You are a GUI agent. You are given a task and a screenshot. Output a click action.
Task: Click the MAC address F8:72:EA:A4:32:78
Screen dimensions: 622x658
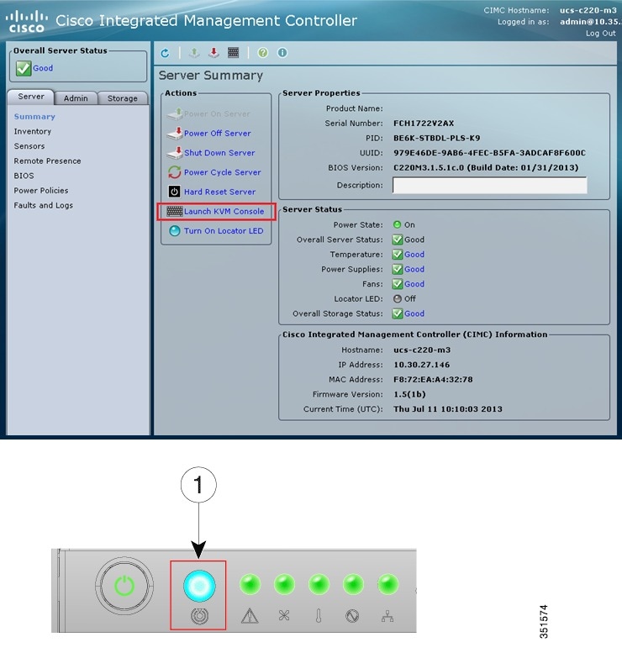click(433, 379)
